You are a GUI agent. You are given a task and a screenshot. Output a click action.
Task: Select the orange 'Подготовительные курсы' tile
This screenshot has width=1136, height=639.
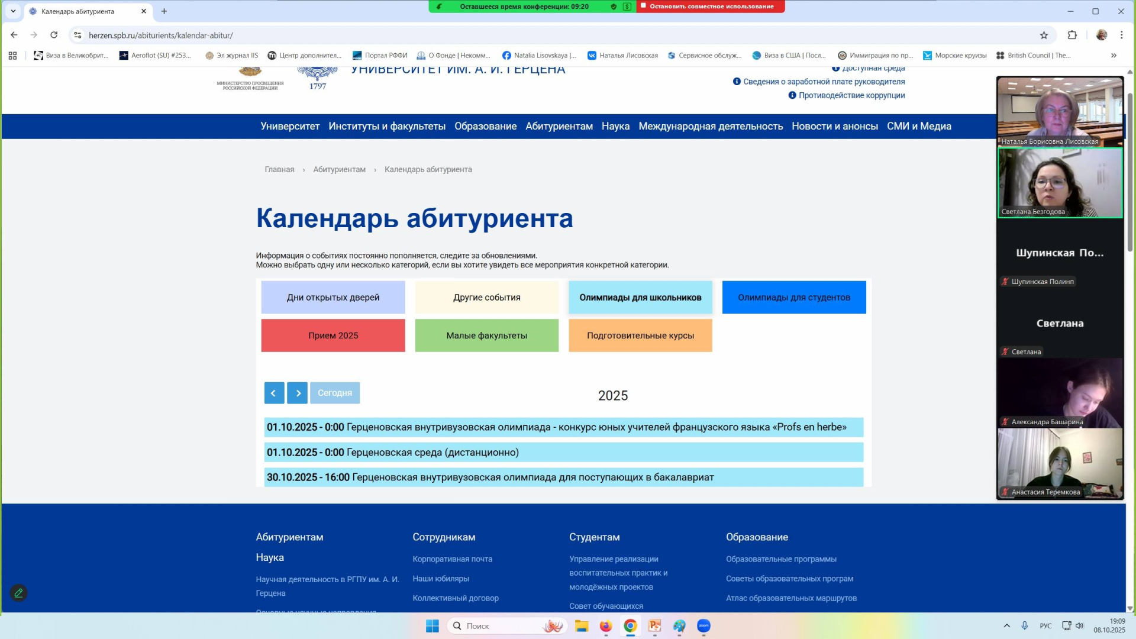click(x=640, y=335)
